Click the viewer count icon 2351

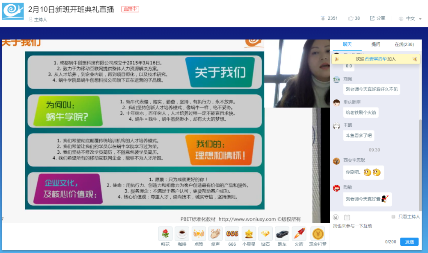pos(323,18)
